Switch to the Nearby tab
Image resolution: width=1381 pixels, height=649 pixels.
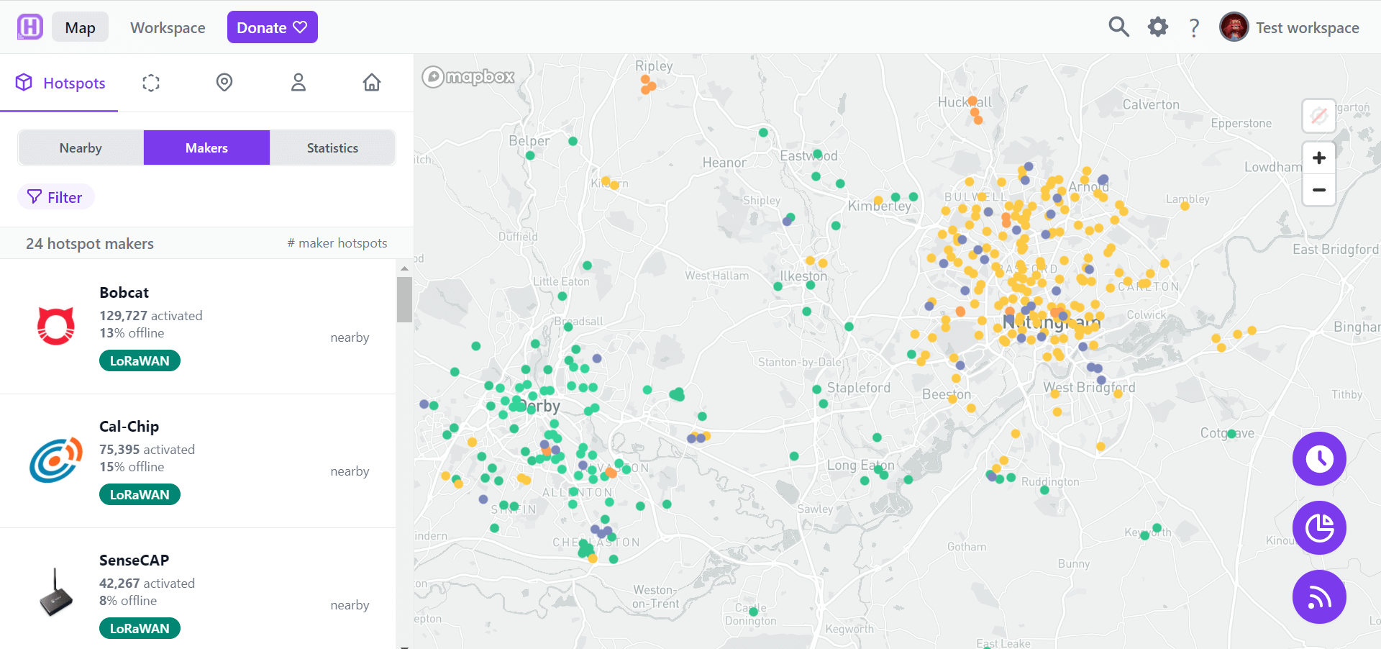pyautogui.click(x=81, y=147)
